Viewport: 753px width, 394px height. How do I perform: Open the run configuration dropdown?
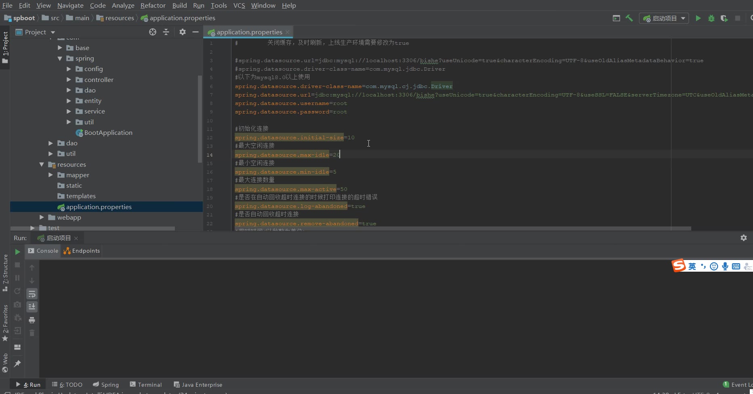pos(664,18)
